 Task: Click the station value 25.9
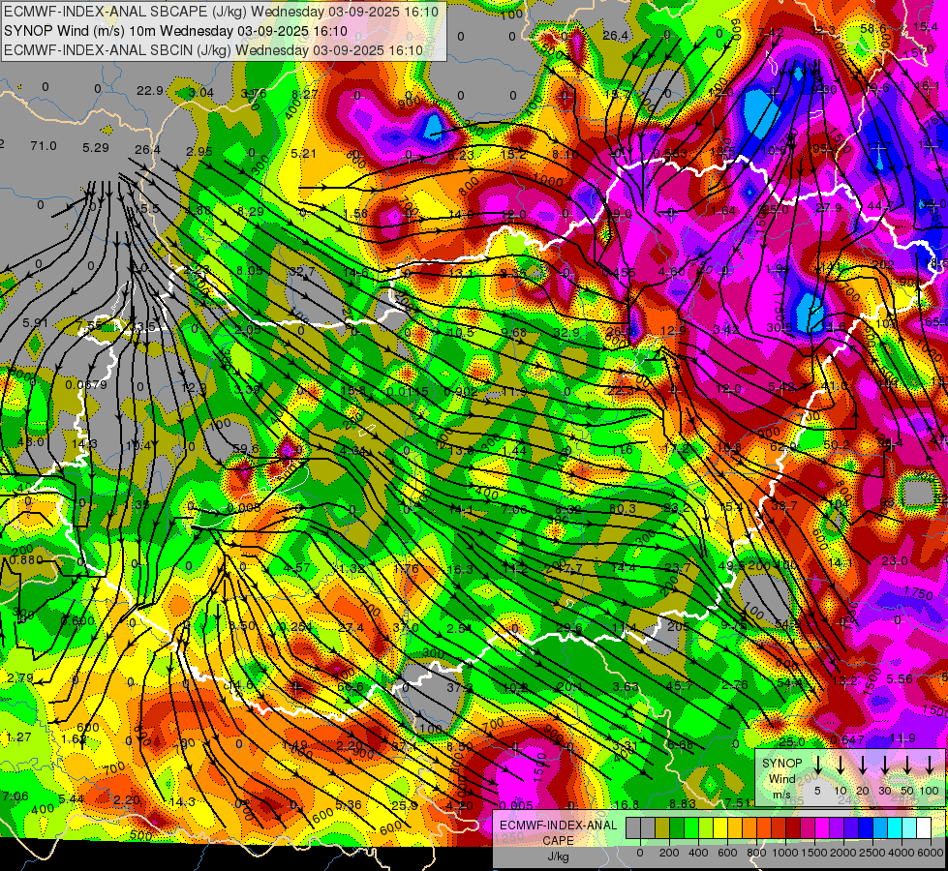coord(405,805)
